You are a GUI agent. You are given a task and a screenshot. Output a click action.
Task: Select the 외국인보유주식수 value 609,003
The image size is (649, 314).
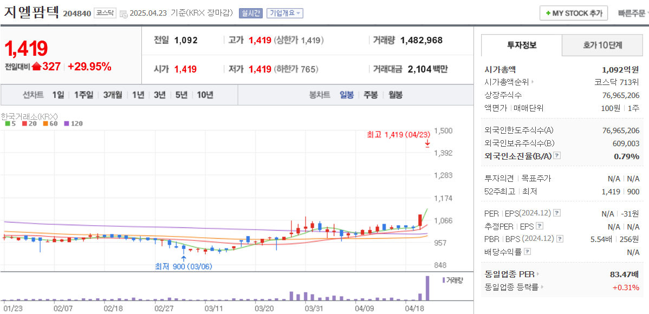(626, 143)
